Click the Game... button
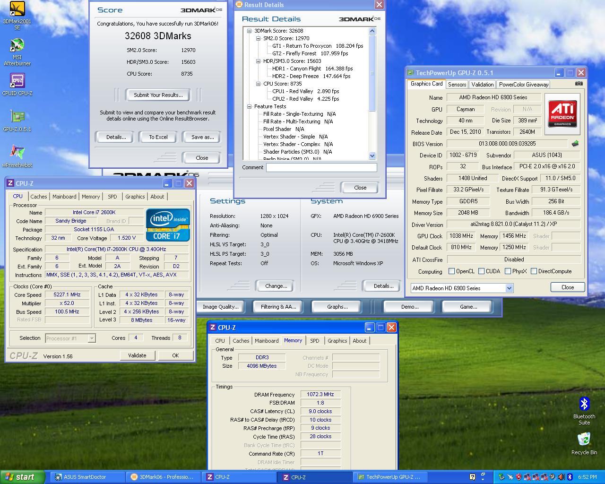The width and height of the screenshot is (605, 484). [x=468, y=307]
